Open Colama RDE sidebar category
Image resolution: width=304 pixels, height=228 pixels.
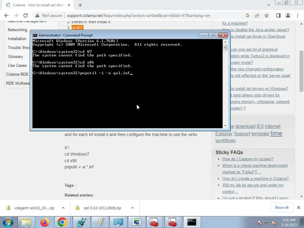(17, 75)
